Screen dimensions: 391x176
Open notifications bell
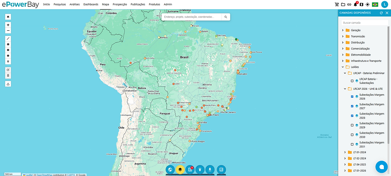tap(355, 4)
